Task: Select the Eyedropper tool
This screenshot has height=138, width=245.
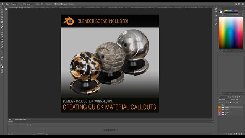Action: pyautogui.click(x=2, y=25)
